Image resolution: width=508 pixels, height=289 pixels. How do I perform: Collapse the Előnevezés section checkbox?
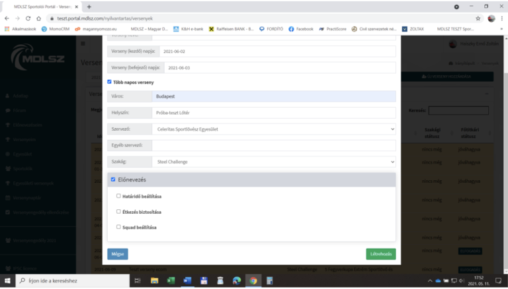tap(113, 179)
